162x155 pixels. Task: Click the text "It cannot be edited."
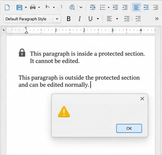pyautogui.click(x=55, y=61)
